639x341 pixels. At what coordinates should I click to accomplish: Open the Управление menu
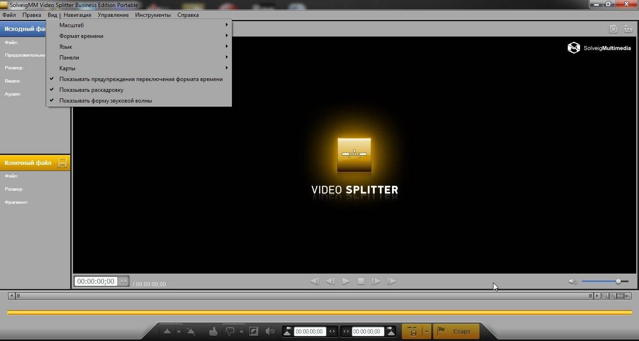click(x=113, y=15)
